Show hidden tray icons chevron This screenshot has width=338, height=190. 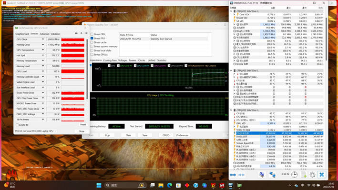tap(290, 185)
